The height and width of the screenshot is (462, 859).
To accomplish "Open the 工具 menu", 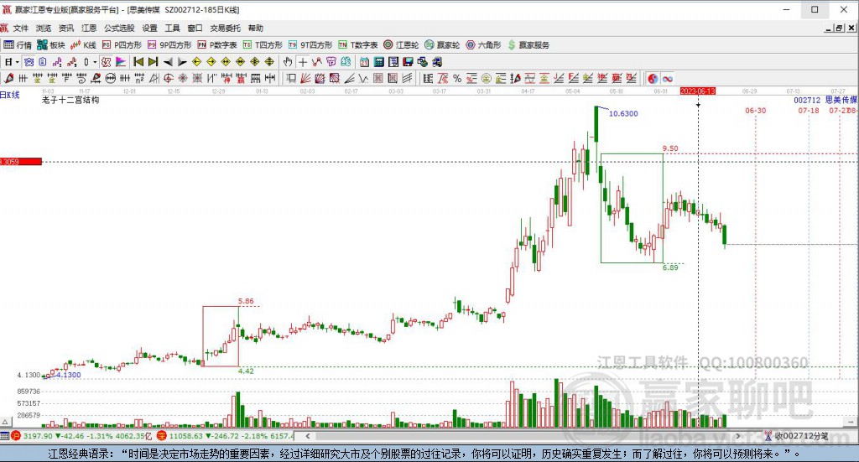I will coord(173,28).
